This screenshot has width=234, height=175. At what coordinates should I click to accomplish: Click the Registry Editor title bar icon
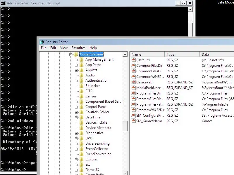[42, 42]
